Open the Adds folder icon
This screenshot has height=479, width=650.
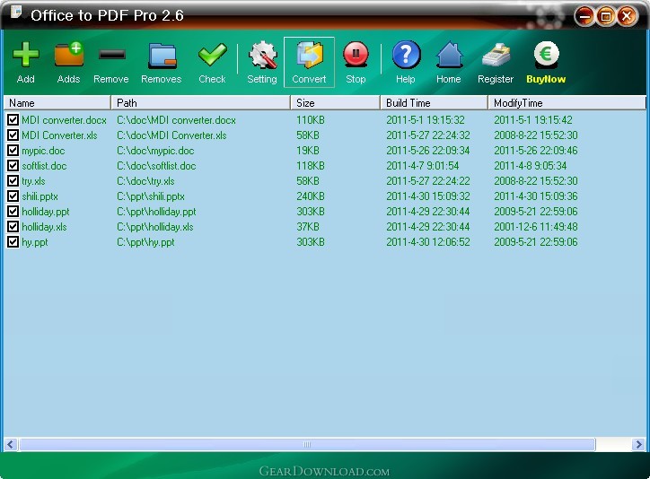point(69,55)
